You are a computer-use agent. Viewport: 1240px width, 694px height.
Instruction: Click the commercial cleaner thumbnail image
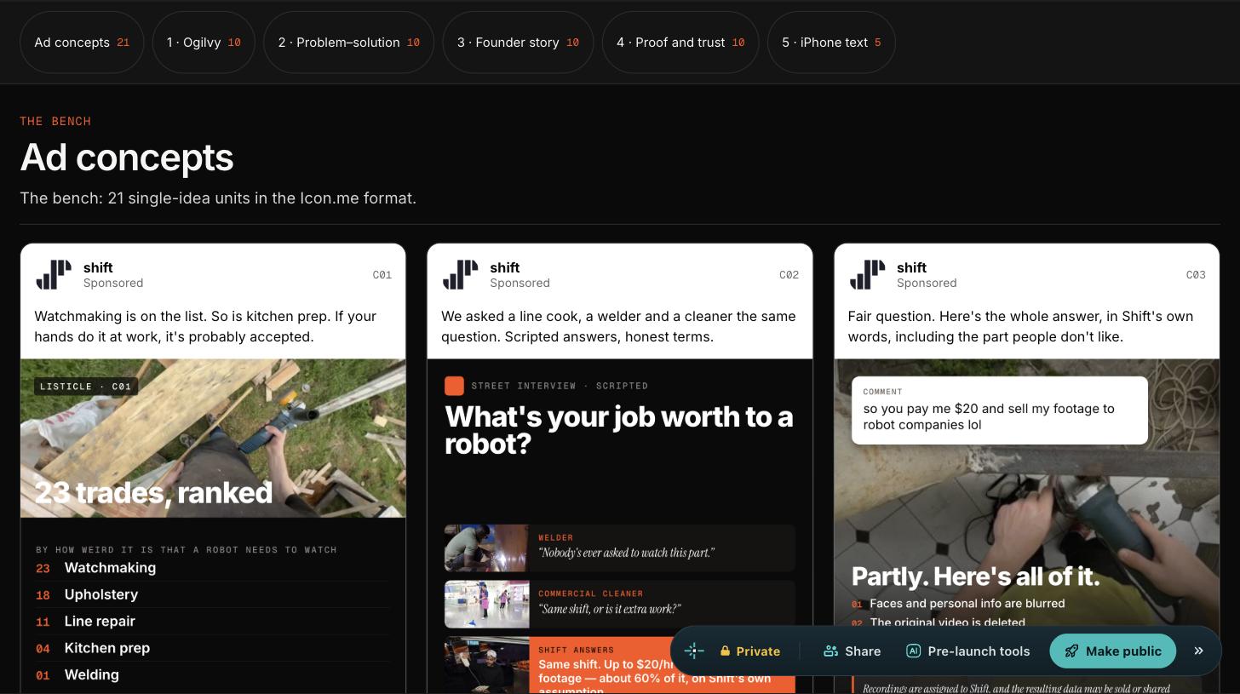(x=486, y=604)
